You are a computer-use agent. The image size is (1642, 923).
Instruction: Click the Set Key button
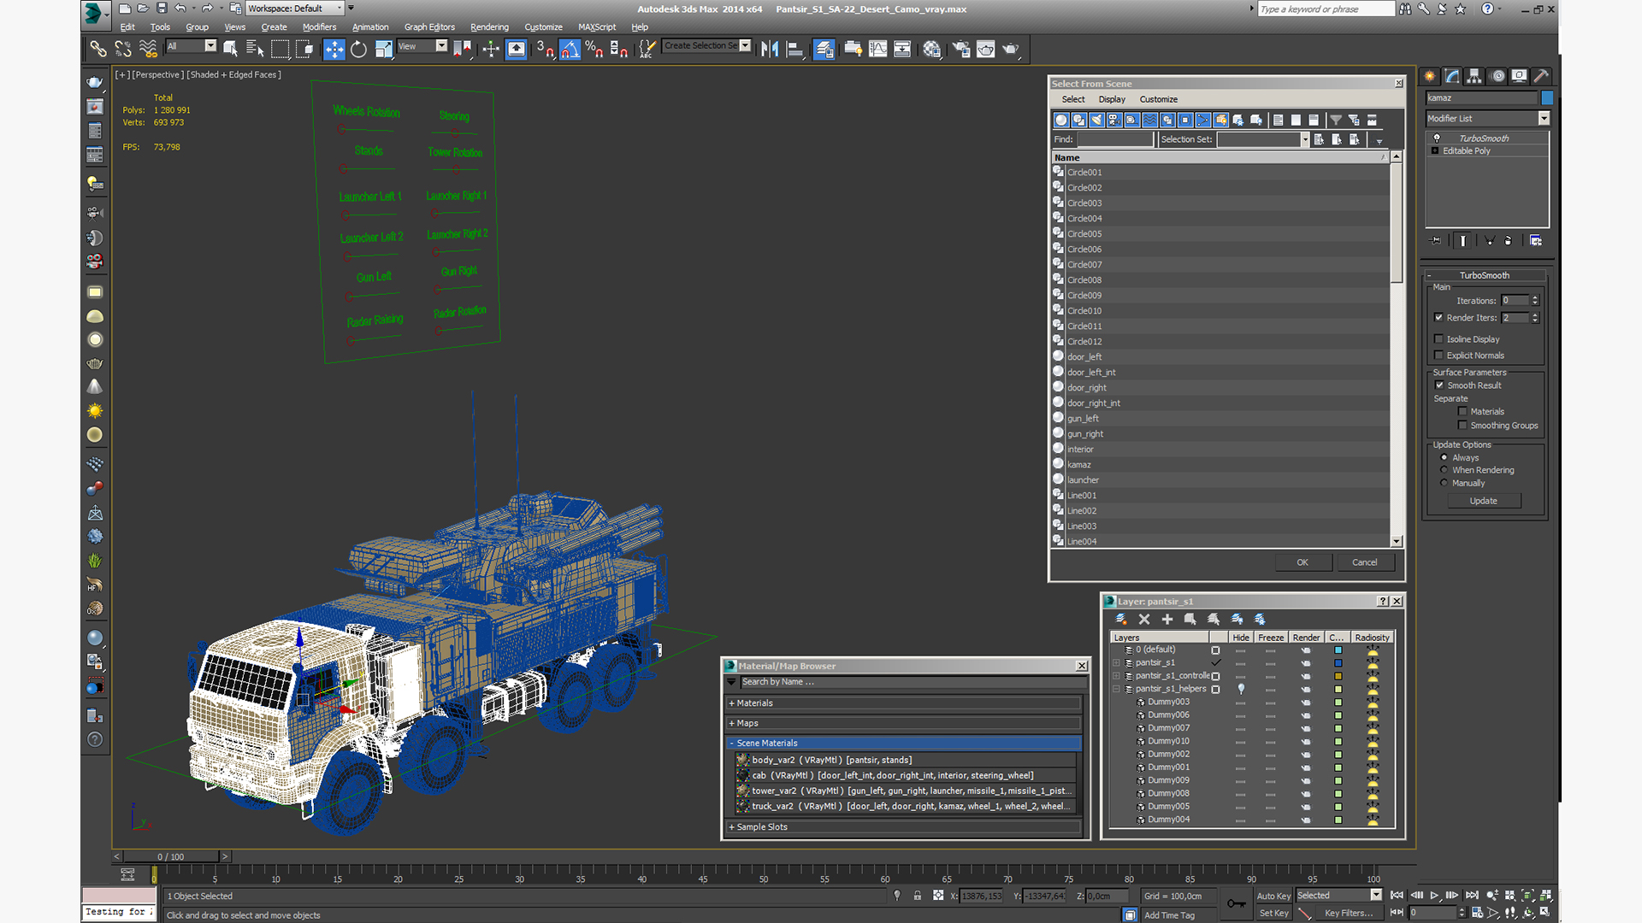click(x=1273, y=914)
